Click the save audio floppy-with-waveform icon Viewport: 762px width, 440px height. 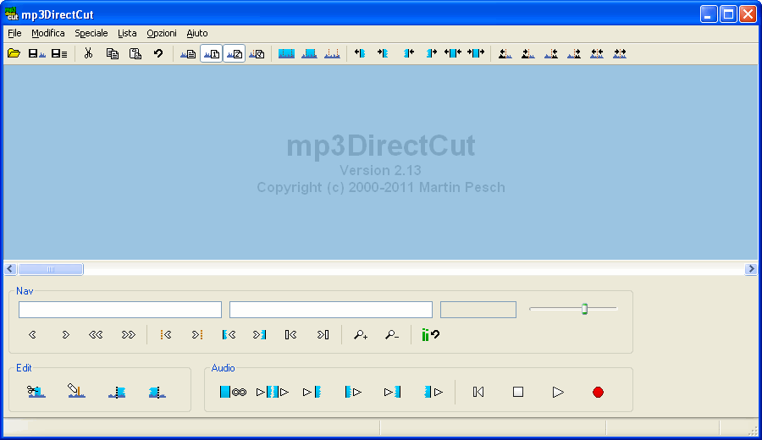[x=36, y=53]
